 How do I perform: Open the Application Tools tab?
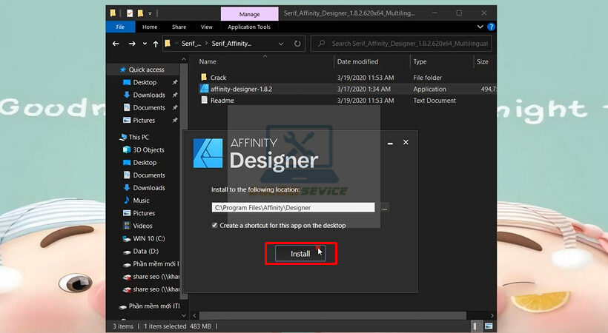tap(249, 27)
